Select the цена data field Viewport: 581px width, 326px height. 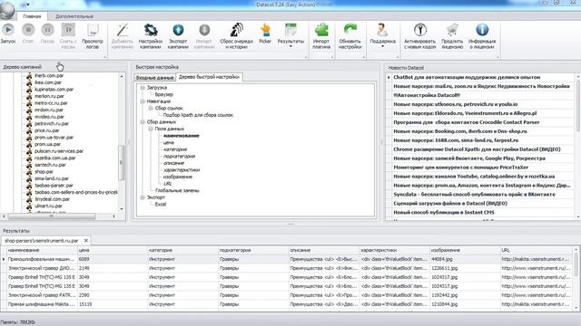click(168, 142)
